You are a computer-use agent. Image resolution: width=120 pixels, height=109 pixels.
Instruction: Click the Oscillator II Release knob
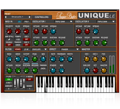[x=104, y=43]
